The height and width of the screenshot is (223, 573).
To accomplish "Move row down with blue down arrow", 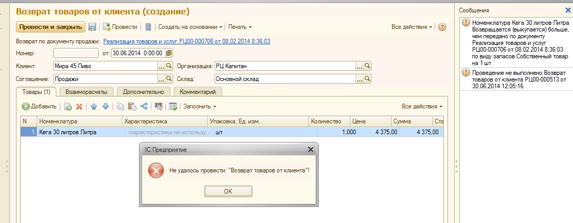I will [105, 106].
